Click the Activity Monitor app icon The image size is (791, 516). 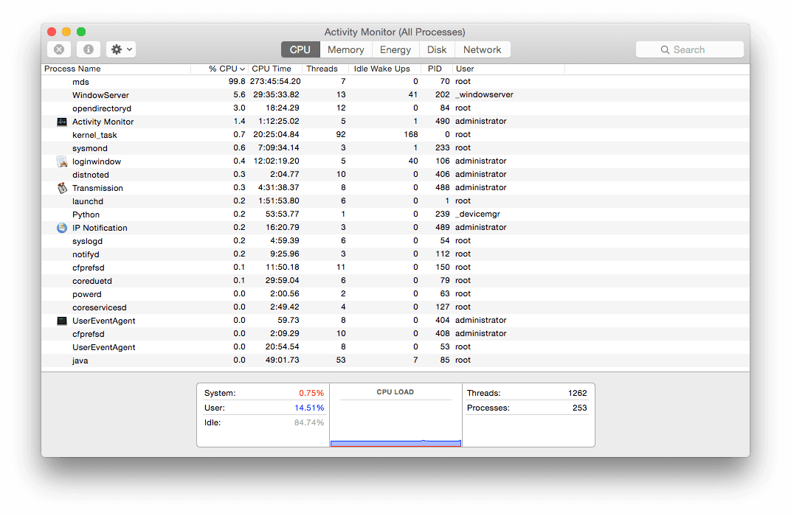coord(61,122)
